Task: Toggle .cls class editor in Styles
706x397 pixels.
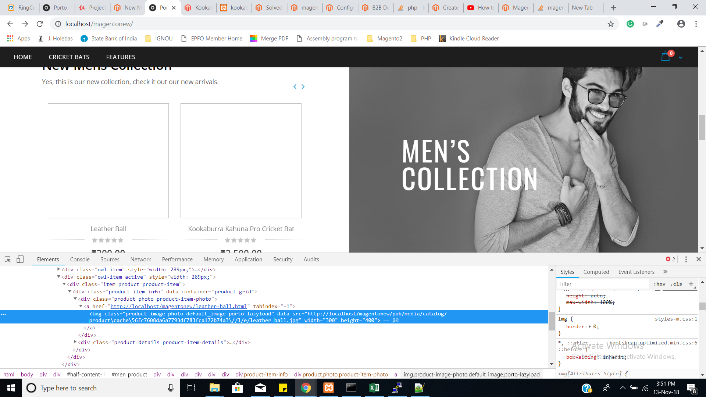Action: coord(676,284)
